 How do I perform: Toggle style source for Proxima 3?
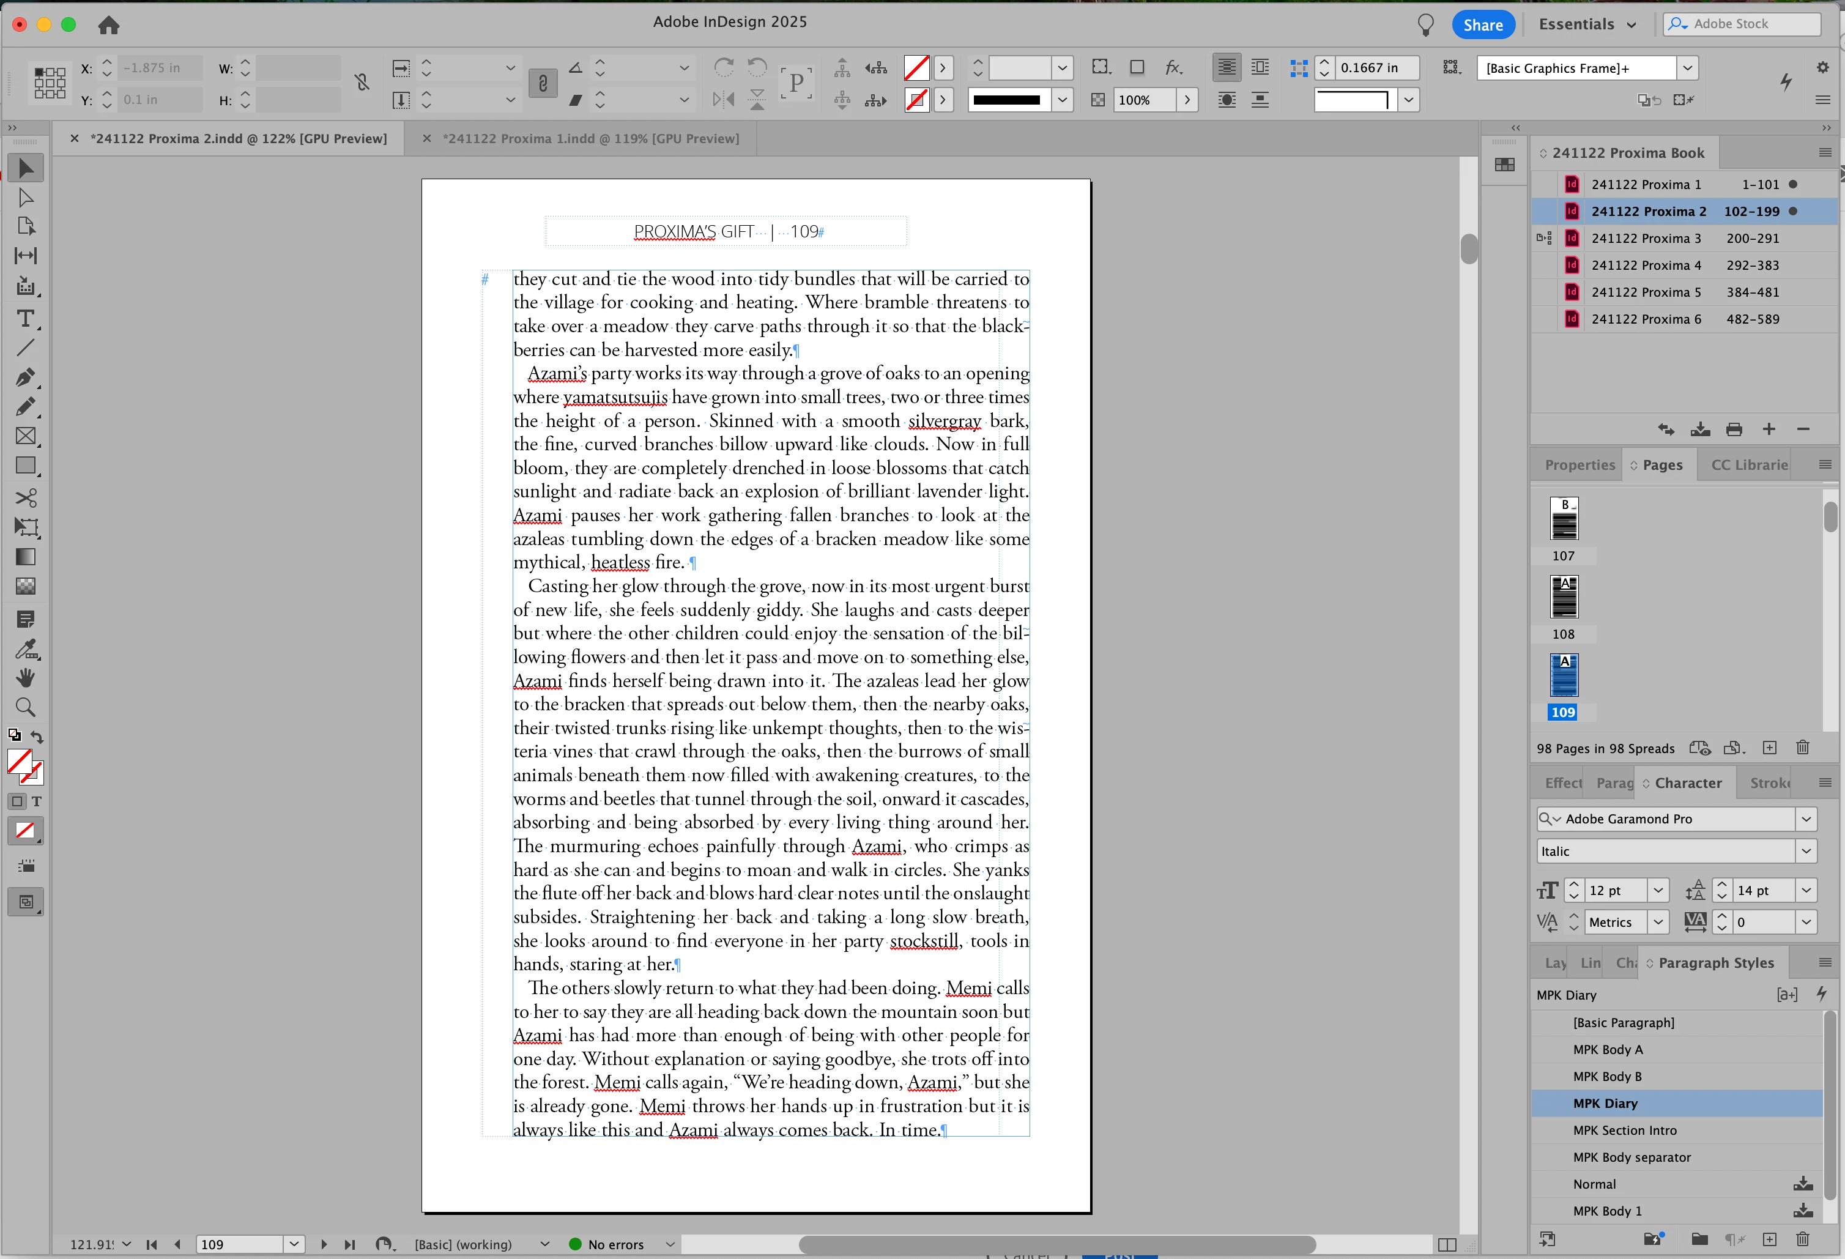(1544, 238)
